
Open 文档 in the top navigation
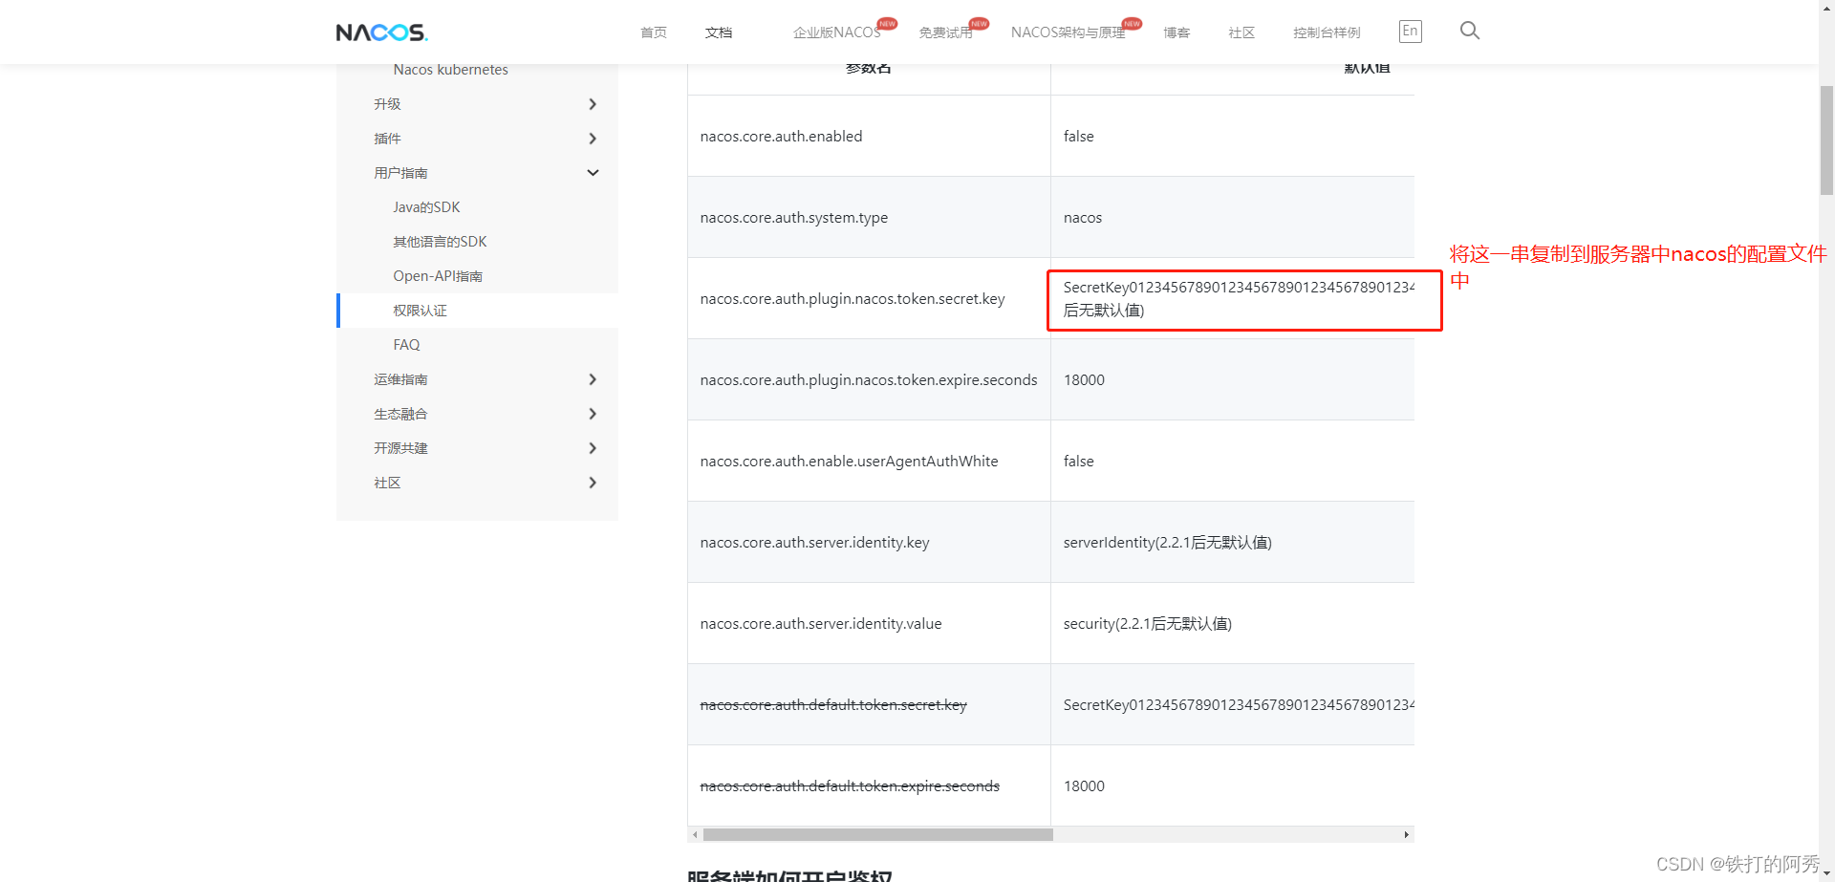pyautogui.click(x=719, y=32)
